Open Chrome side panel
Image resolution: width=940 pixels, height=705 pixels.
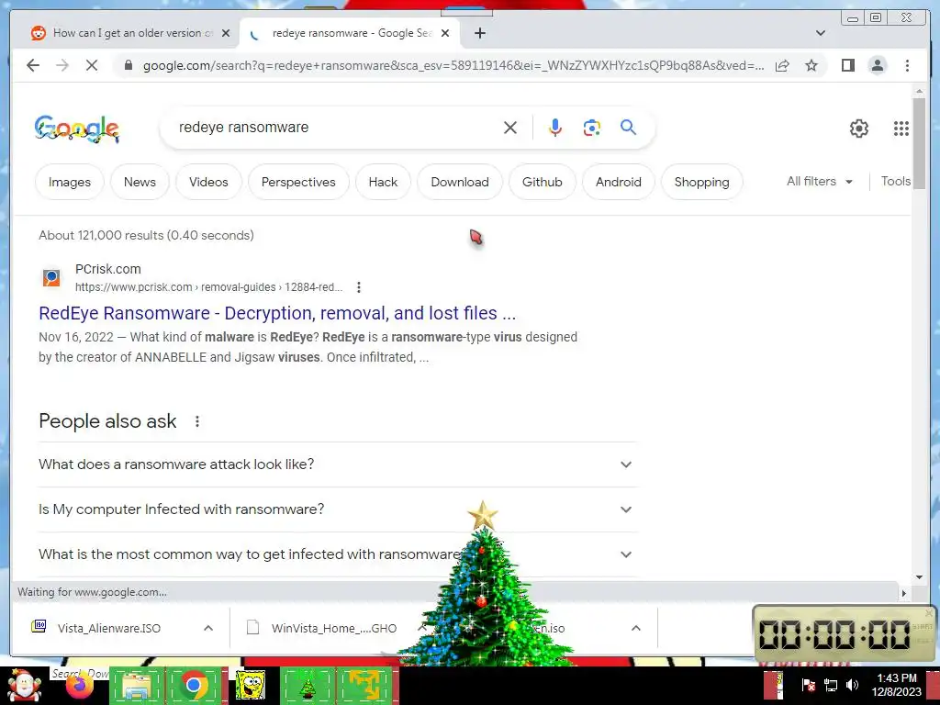coord(847,65)
